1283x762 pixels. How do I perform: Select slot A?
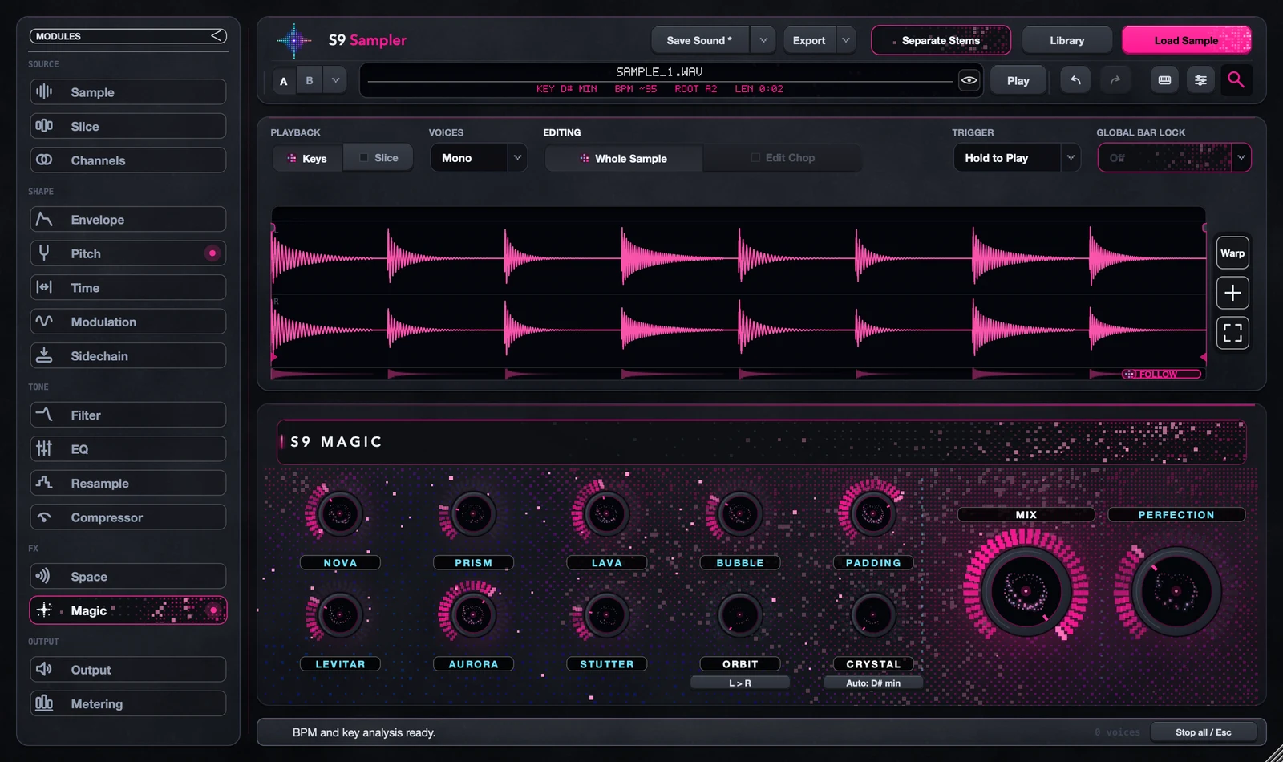[x=283, y=81]
